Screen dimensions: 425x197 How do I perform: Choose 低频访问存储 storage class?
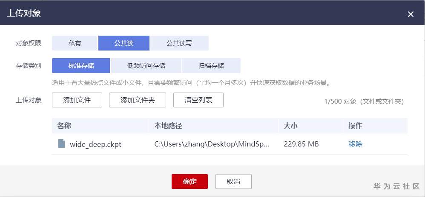(x=146, y=66)
